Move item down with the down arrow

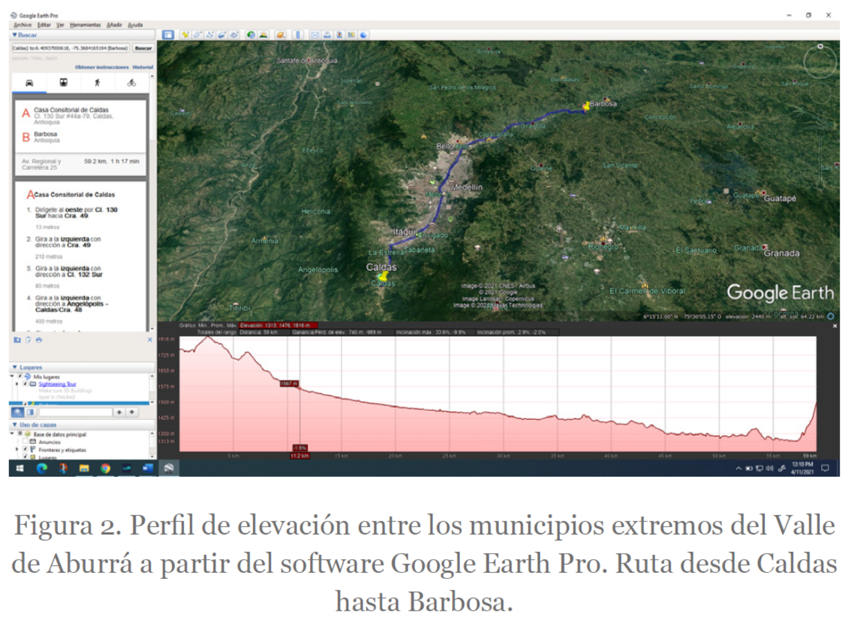pyautogui.click(x=132, y=412)
